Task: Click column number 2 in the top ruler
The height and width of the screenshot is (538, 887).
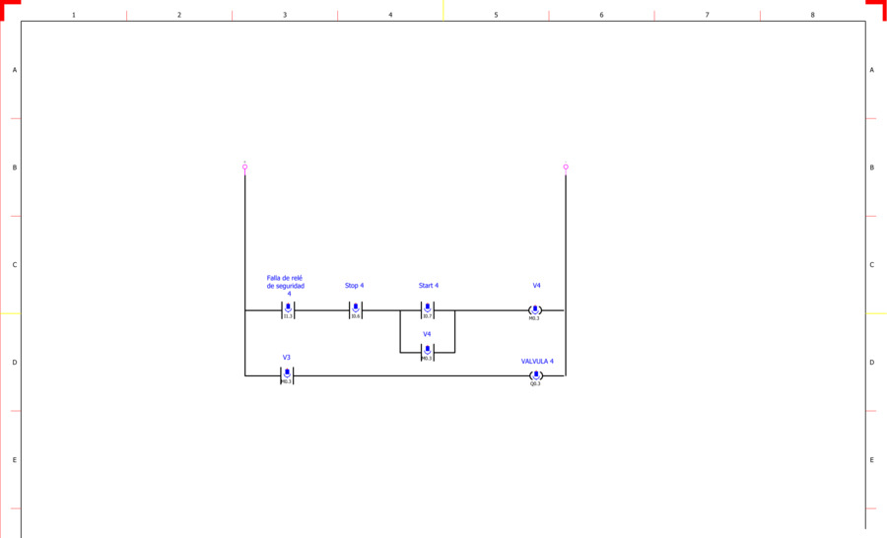Action: (x=179, y=15)
